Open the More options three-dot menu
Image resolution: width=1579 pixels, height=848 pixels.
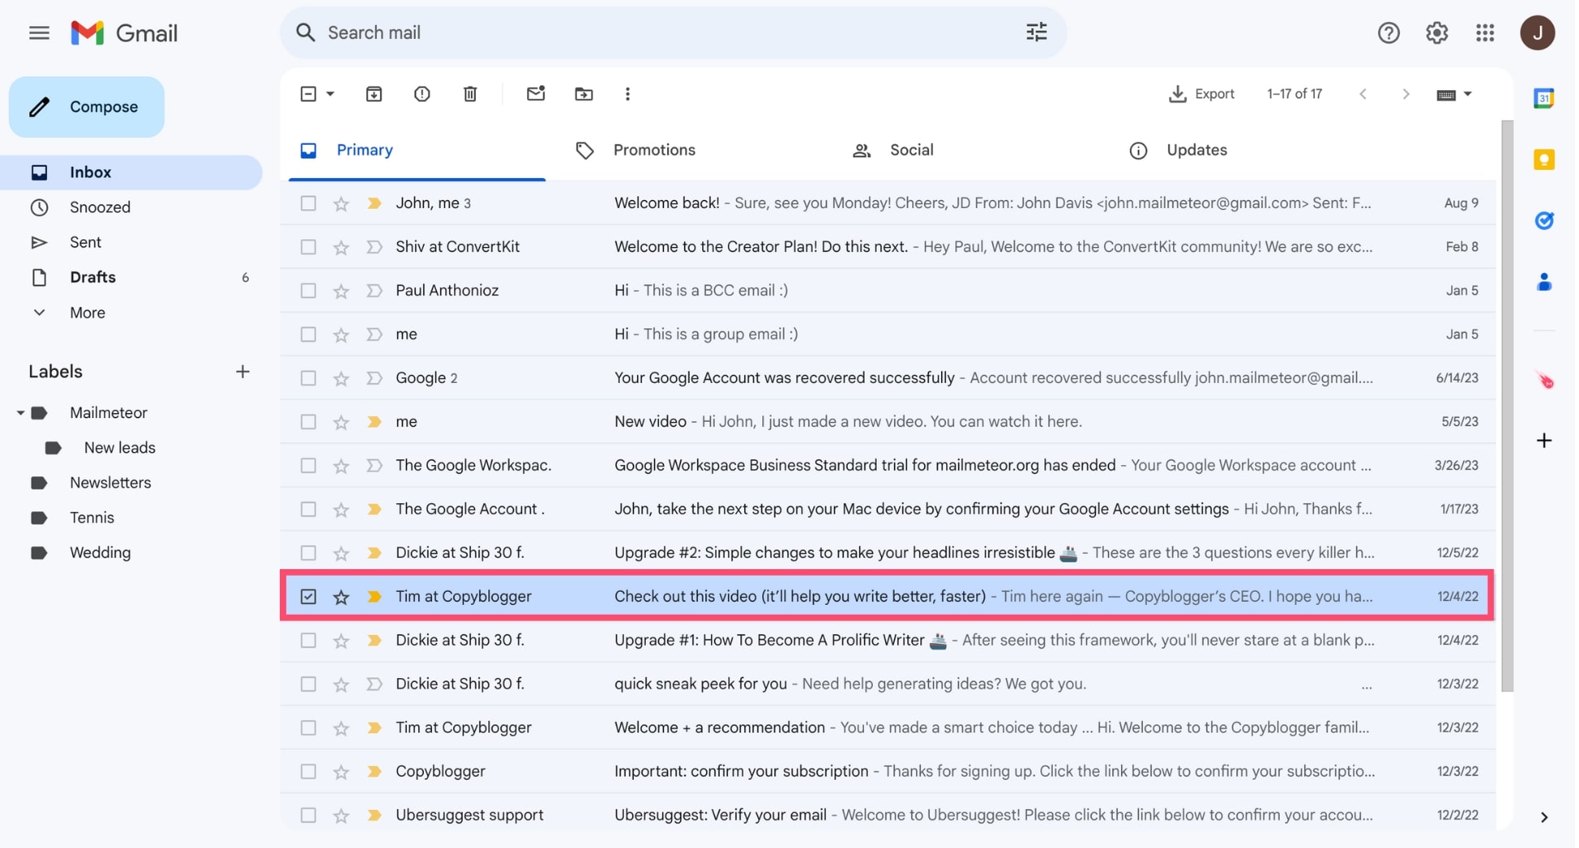(628, 93)
